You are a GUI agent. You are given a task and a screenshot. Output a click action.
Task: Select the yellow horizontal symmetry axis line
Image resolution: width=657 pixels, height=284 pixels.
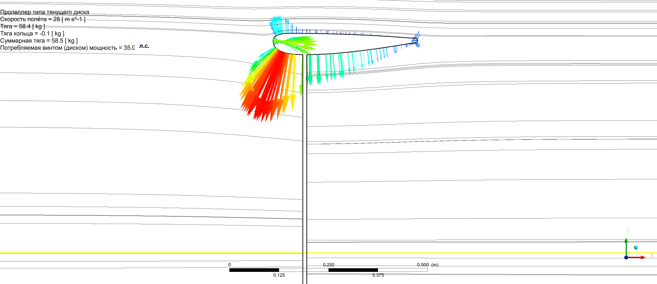[x=139, y=253]
